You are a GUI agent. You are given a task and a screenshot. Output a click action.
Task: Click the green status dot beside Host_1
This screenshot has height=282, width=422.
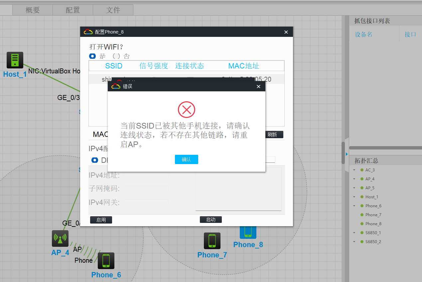coord(362,197)
